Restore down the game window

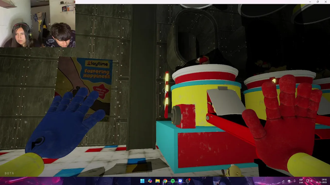[318, 2]
